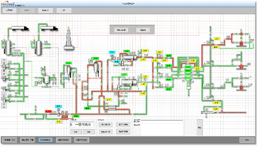The image size is (258, 147).
Task: Click the white message log box at the bottom
Action: pyautogui.click(x=162, y=128)
